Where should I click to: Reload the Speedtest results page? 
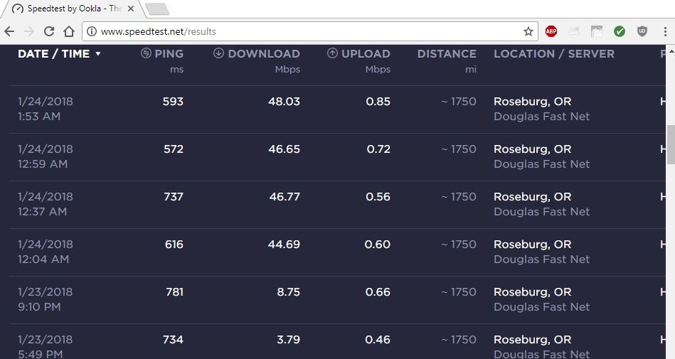pos(49,31)
